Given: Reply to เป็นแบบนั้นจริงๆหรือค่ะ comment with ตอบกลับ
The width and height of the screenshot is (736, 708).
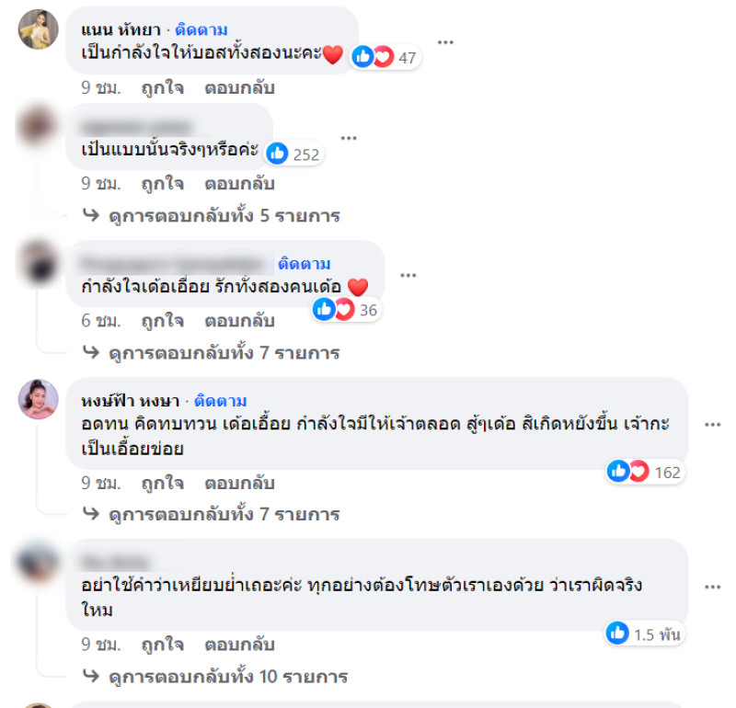Looking at the screenshot, I should pyautogui.click(x=239, y=184).
